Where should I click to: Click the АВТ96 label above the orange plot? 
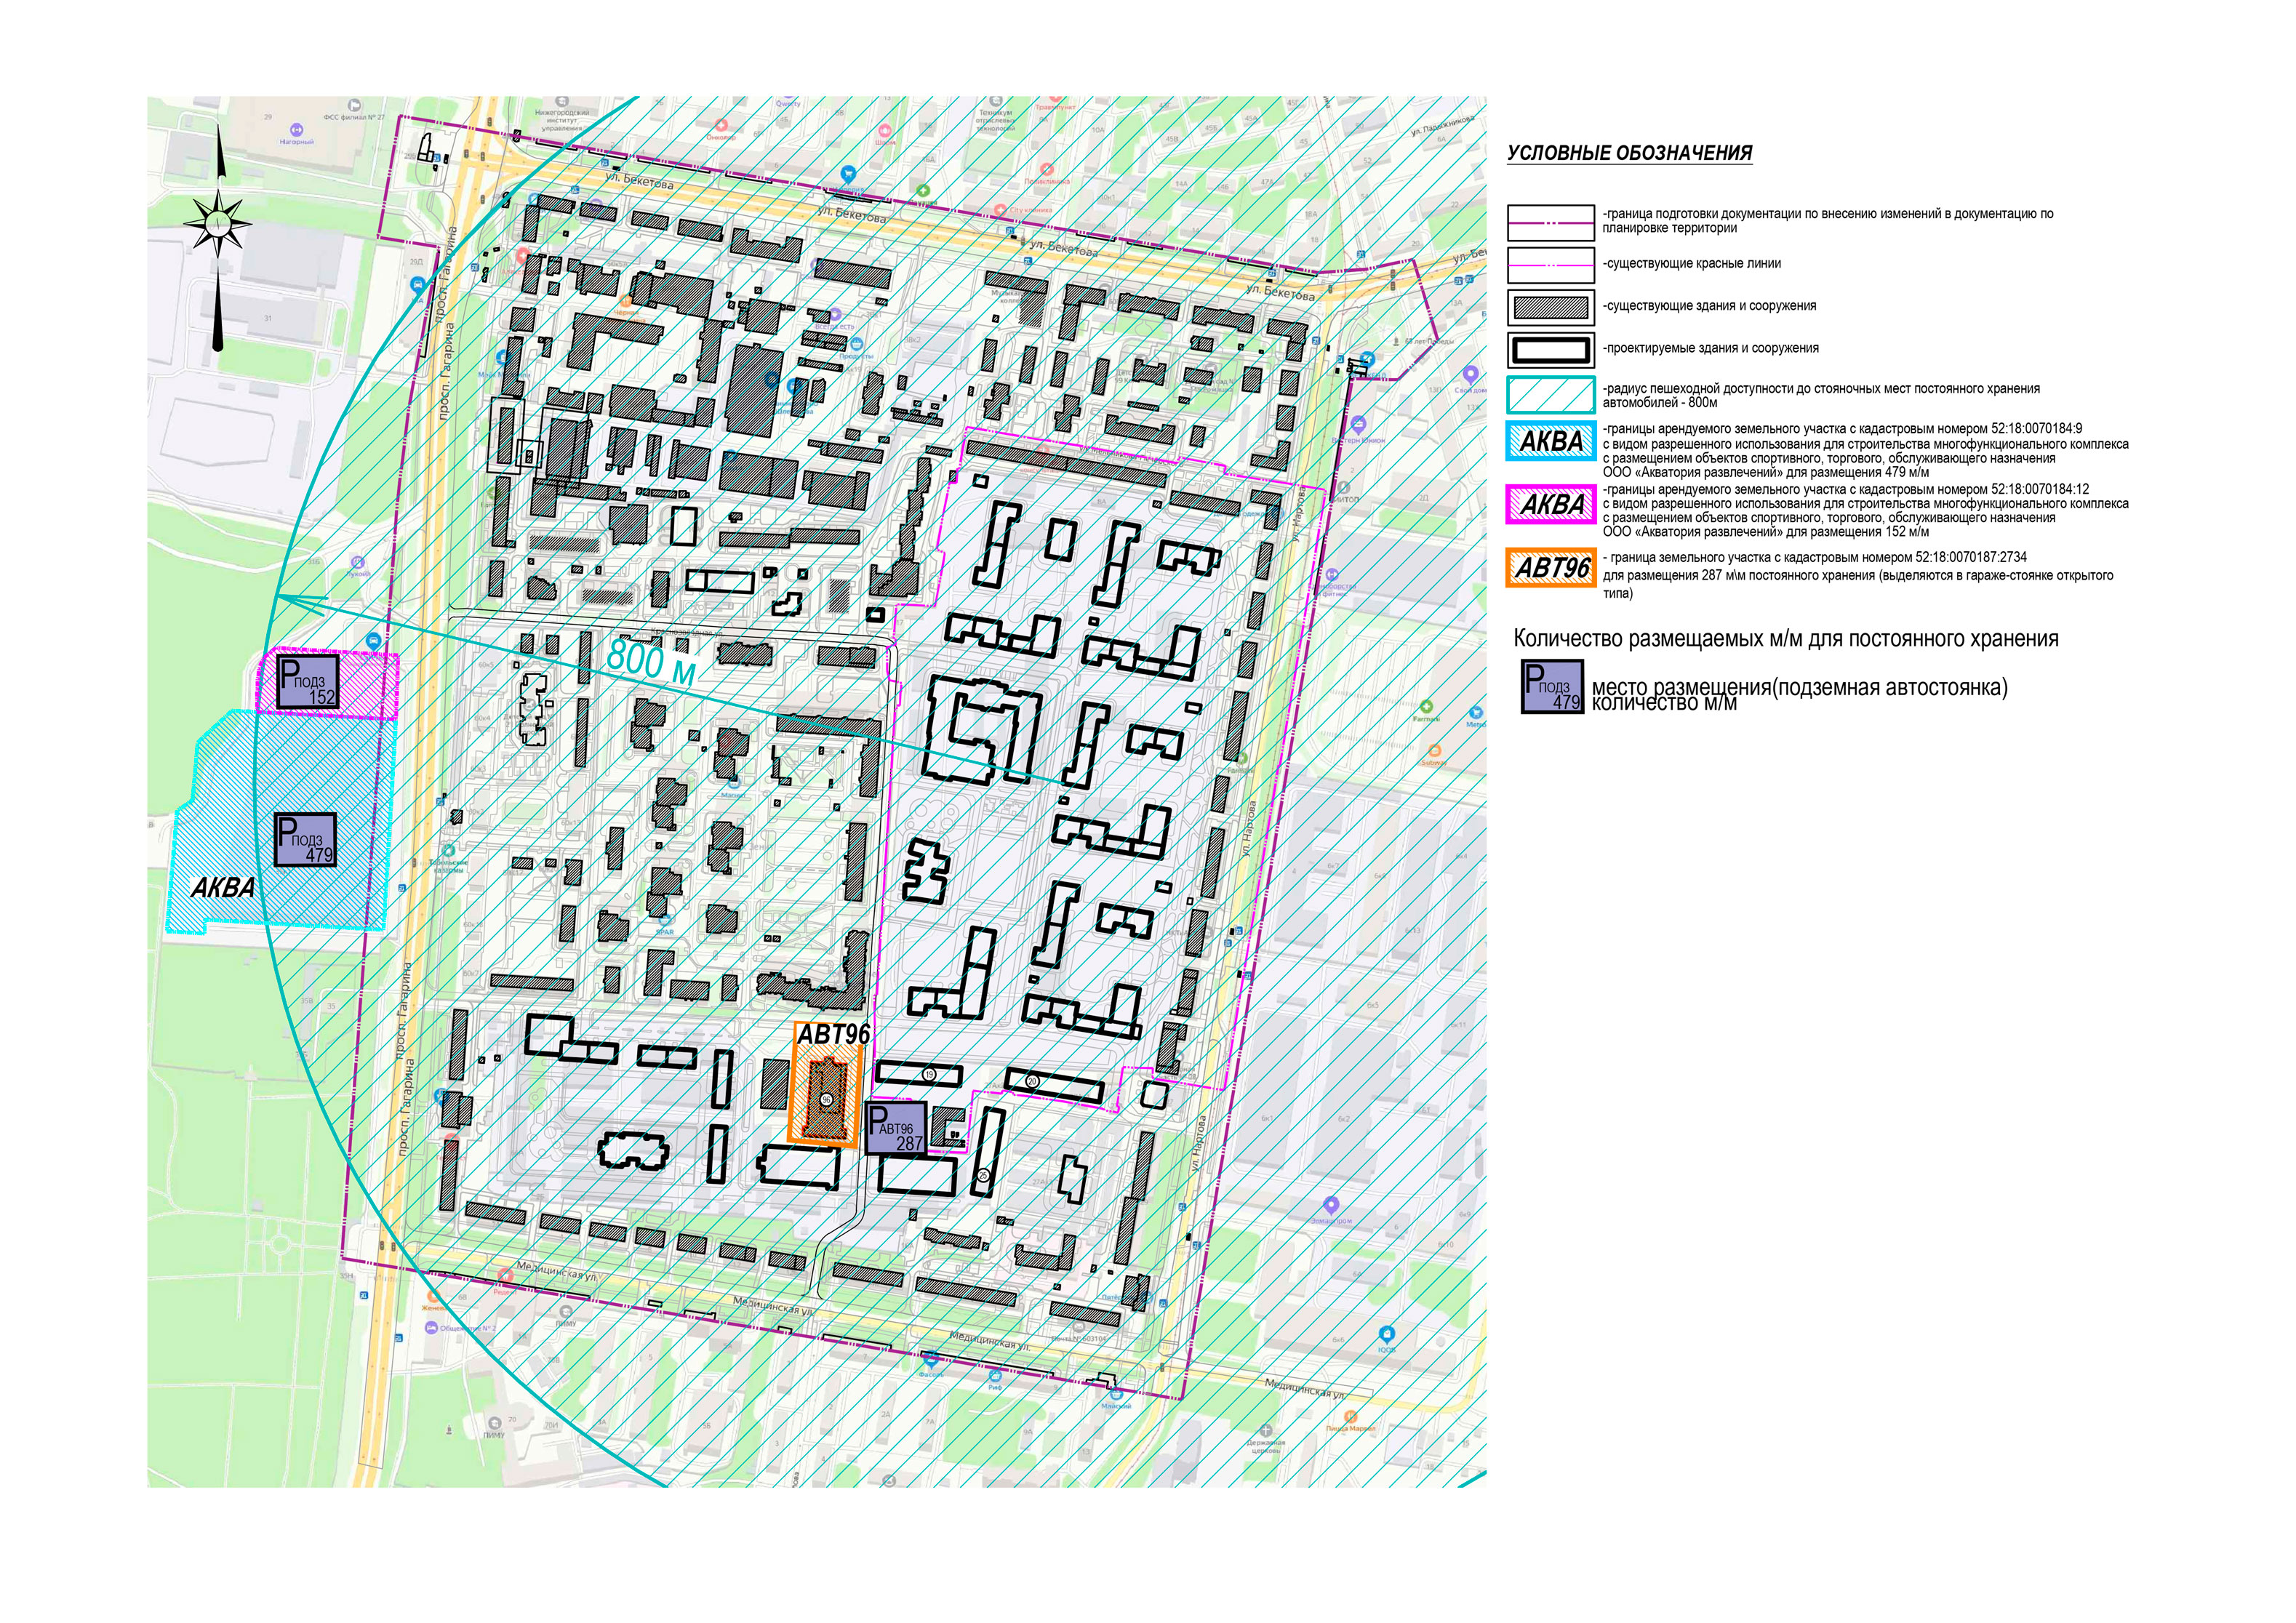click(833, 1034)
